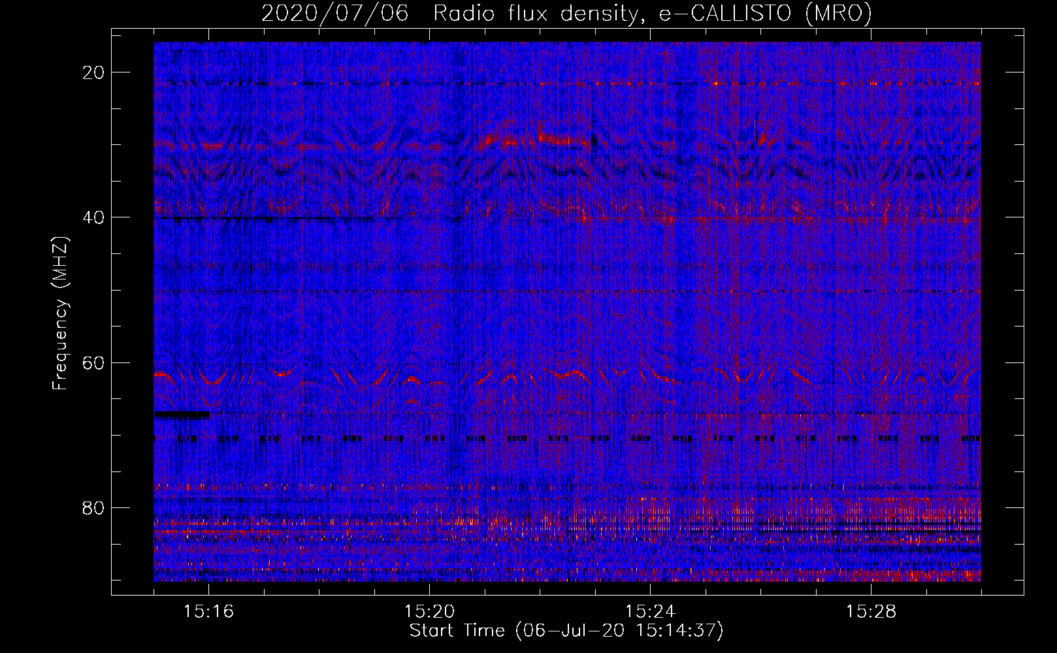Click the 15:20 time tick label
This screenshot has width=1057, height=653.
pos(429,612)
